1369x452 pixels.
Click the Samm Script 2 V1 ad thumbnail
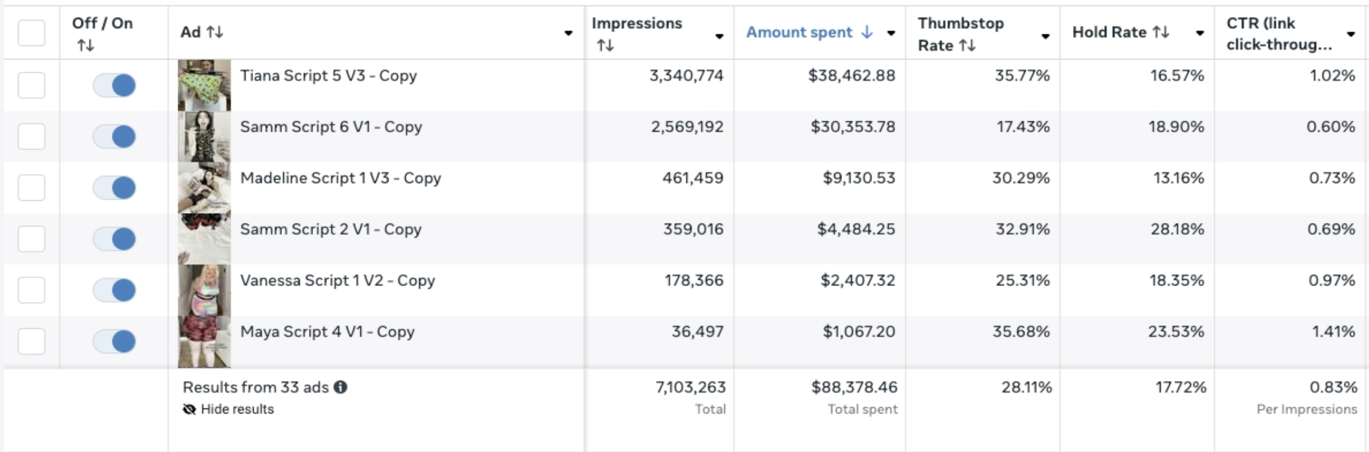(x=204, y=239)
